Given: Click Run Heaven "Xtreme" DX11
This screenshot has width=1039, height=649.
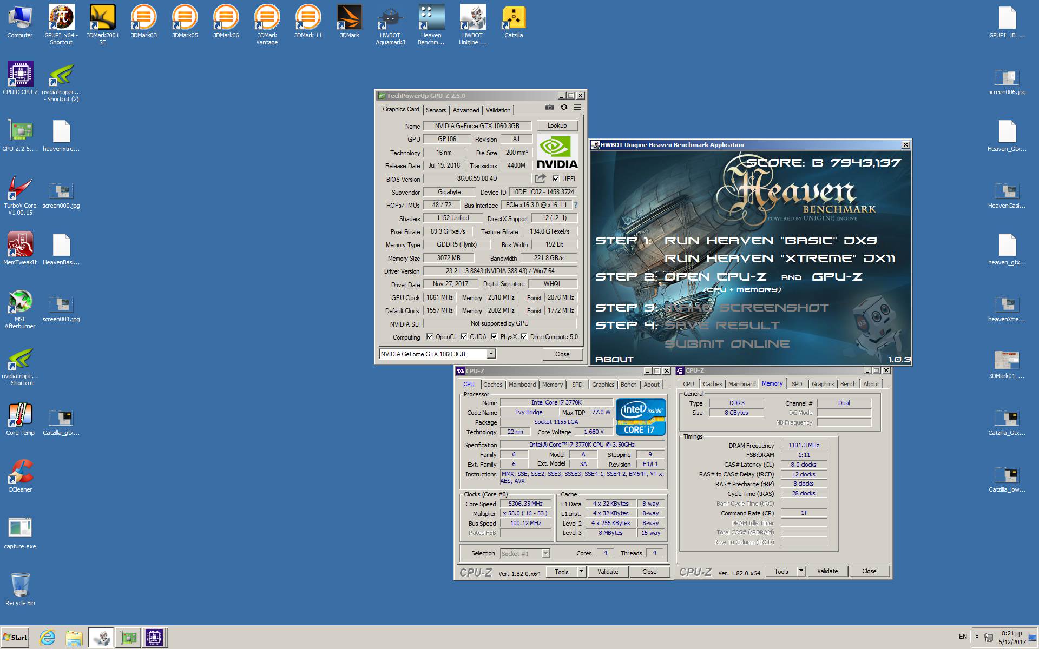Looking at the screenshot, I should (x=780, y=259).
